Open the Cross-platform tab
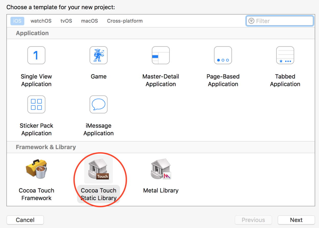 [125, 21]
